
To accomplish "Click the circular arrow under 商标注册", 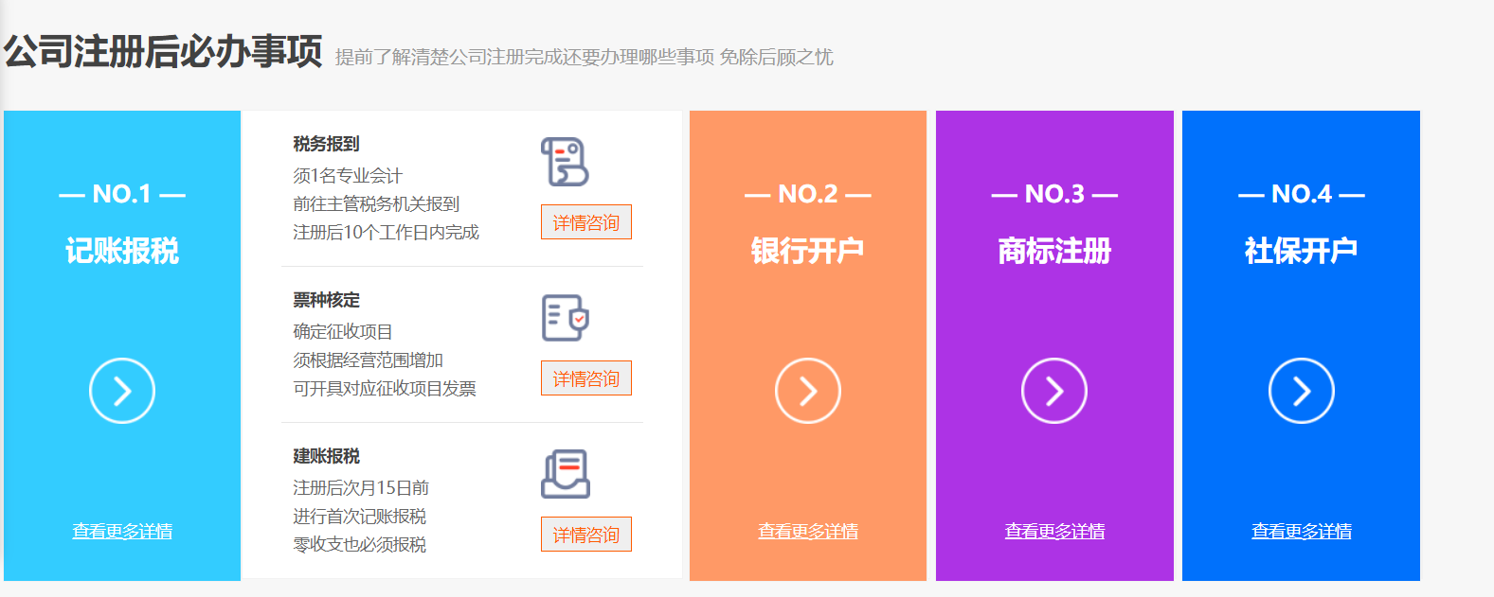I will (x=1054, y=391).
